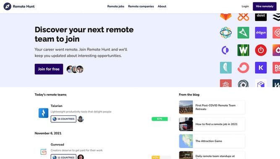Viewport: 280px width, 159px height.
Task: Click the orange knot company logo
Action: point(243,17)
